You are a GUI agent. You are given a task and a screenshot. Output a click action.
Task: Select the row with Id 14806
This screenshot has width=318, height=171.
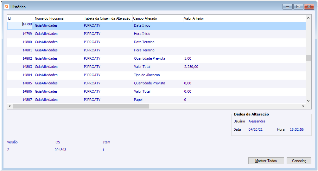coord(156,91)
